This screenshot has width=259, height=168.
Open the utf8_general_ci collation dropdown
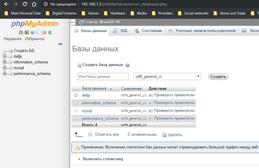pos(167,76)
